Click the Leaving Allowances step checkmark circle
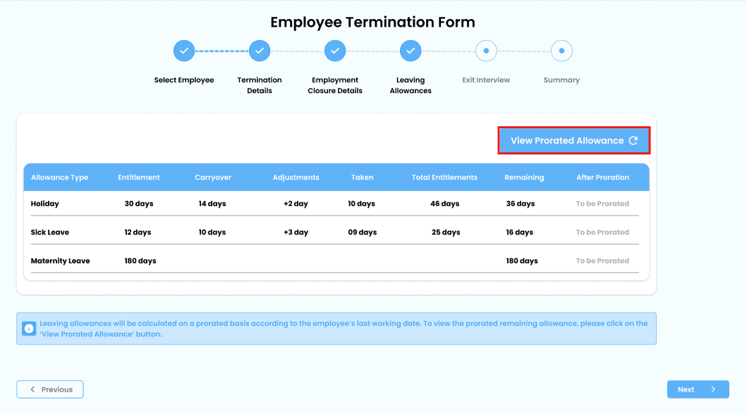Image resolution: width=747 pixels, height=414 pixels. coord(411,51)
